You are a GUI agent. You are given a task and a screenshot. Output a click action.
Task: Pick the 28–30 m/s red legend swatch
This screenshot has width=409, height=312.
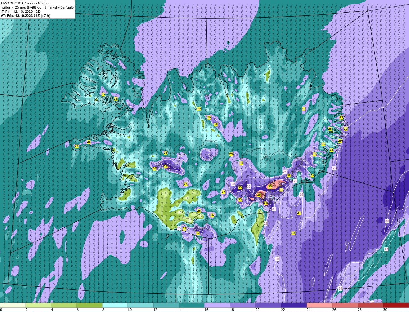click(x=371, y=305)
